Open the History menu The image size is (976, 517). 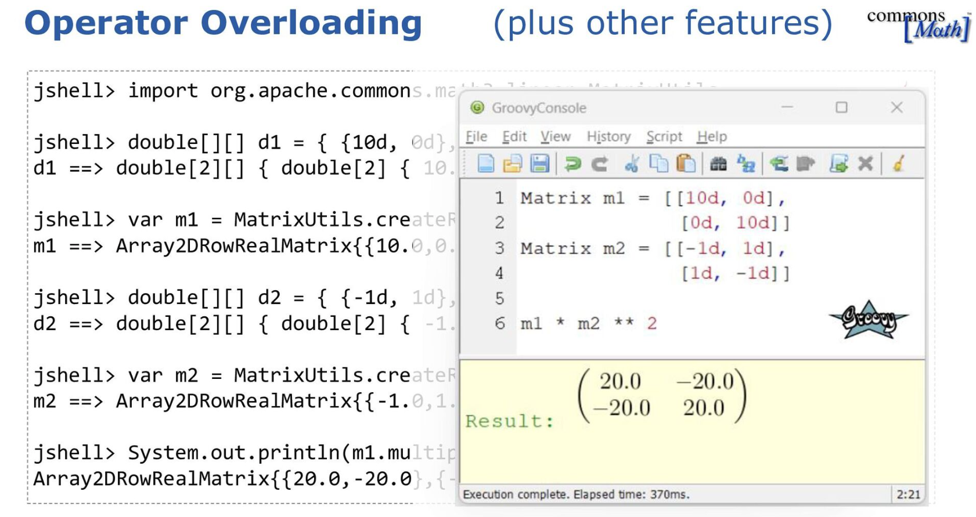click(608, 136)
